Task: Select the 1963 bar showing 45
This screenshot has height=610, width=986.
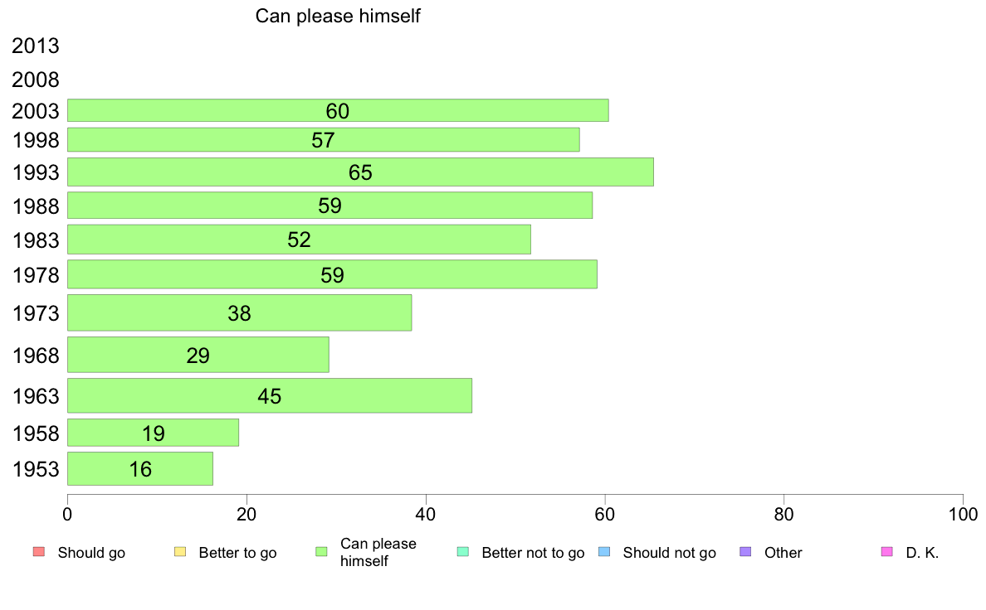Action: click(270, 396)
